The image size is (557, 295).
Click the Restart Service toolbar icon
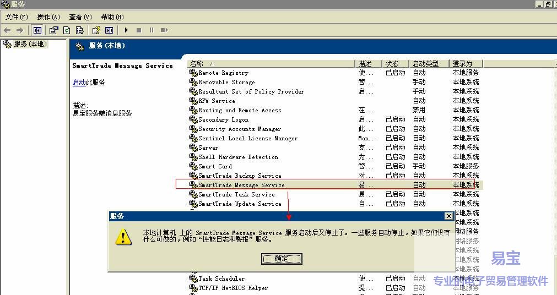pos(164,30)
